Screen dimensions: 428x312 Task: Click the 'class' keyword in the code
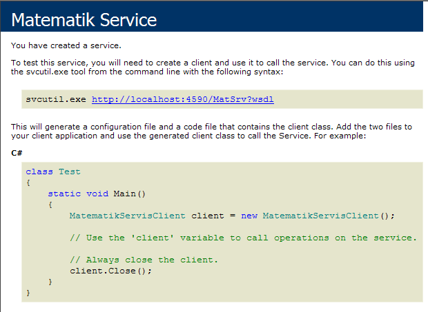39,171
